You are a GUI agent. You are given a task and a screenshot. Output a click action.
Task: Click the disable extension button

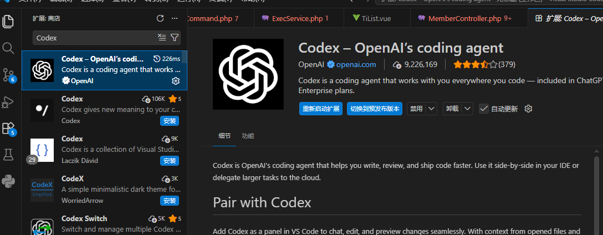coord(416,109)
